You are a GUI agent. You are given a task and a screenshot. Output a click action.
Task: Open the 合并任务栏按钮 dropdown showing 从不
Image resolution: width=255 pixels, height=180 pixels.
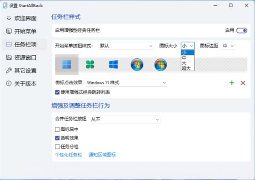125,119
